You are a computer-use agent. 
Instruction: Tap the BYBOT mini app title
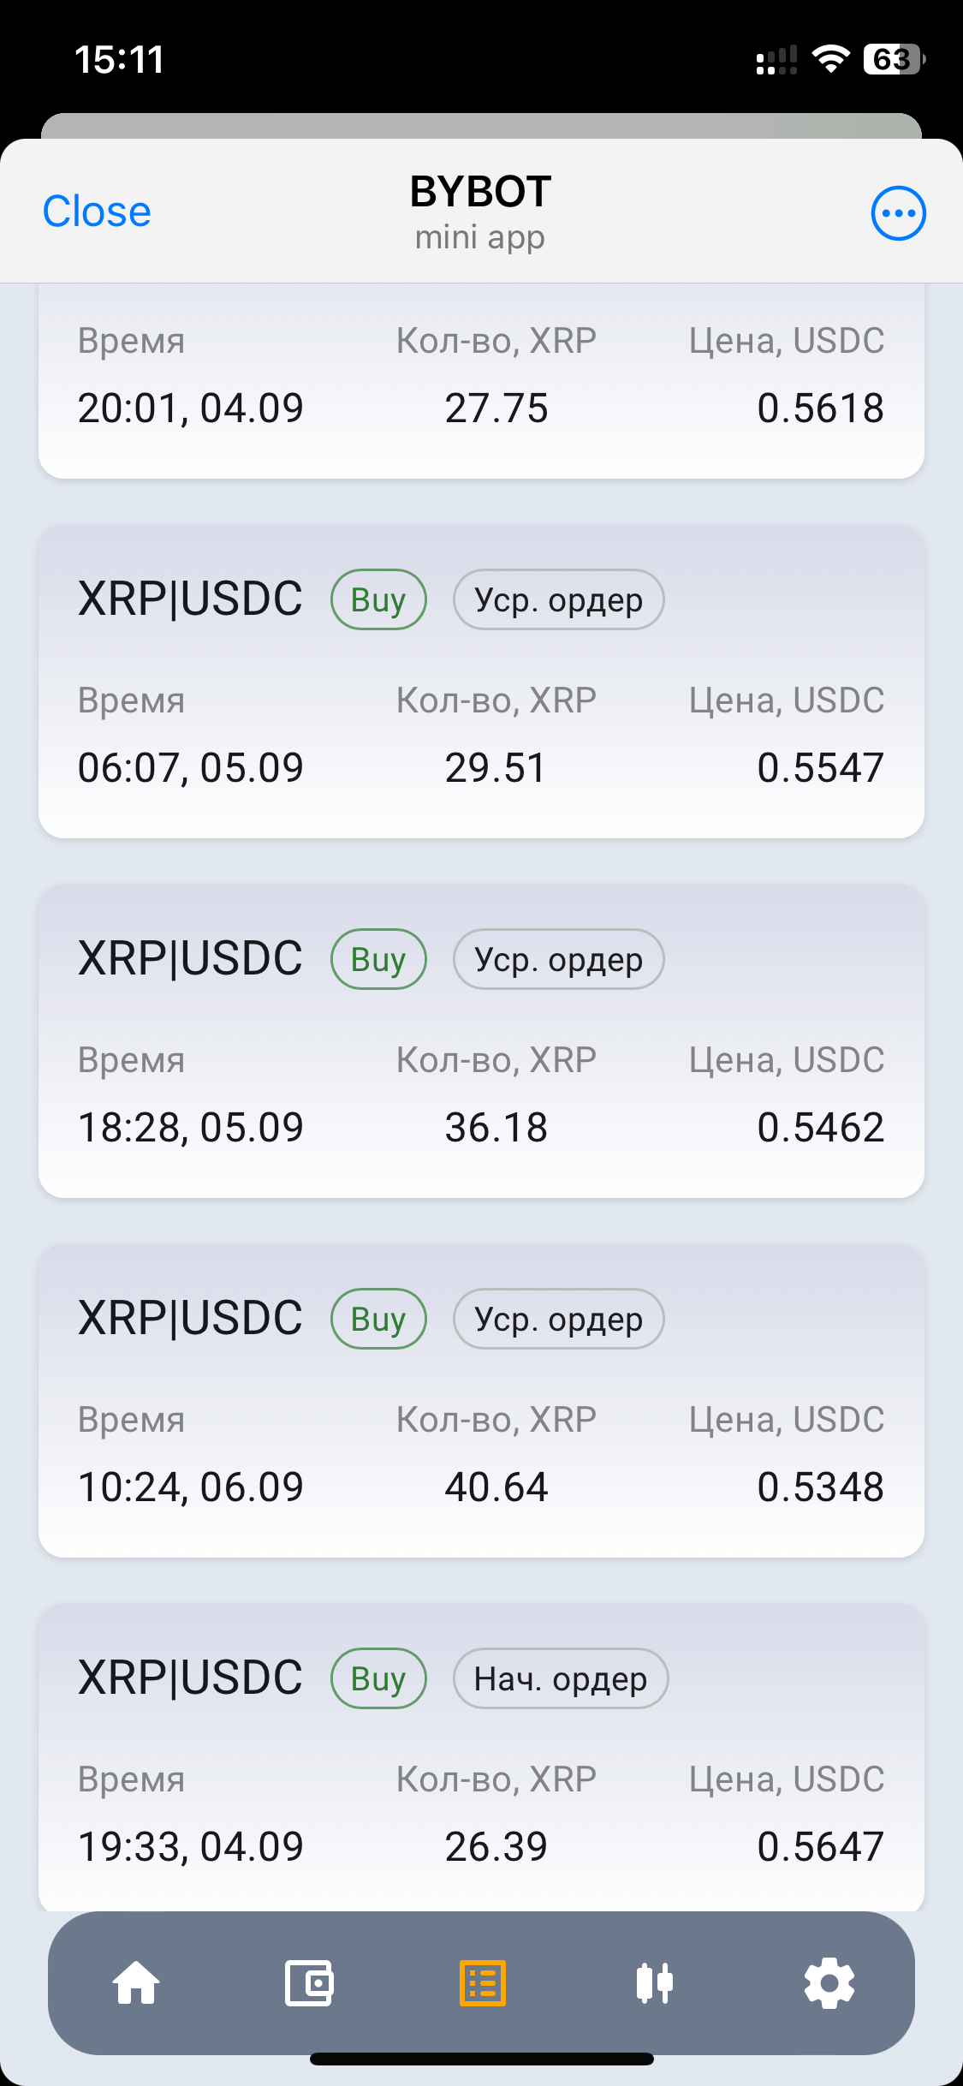(480, 212)
